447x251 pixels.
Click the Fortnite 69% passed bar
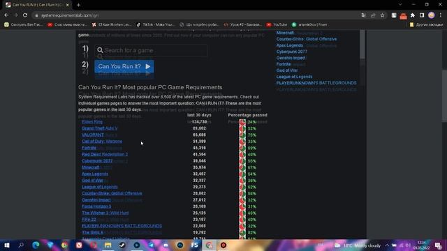tap(242, 148)
